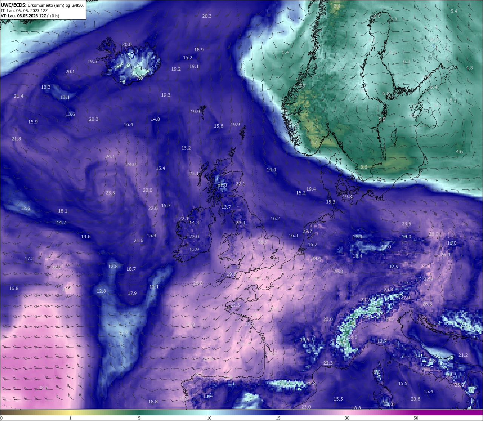This screenshot has width=483, height=421.
Task: Click the 24.3 value over England
Action: click(240, 222)
